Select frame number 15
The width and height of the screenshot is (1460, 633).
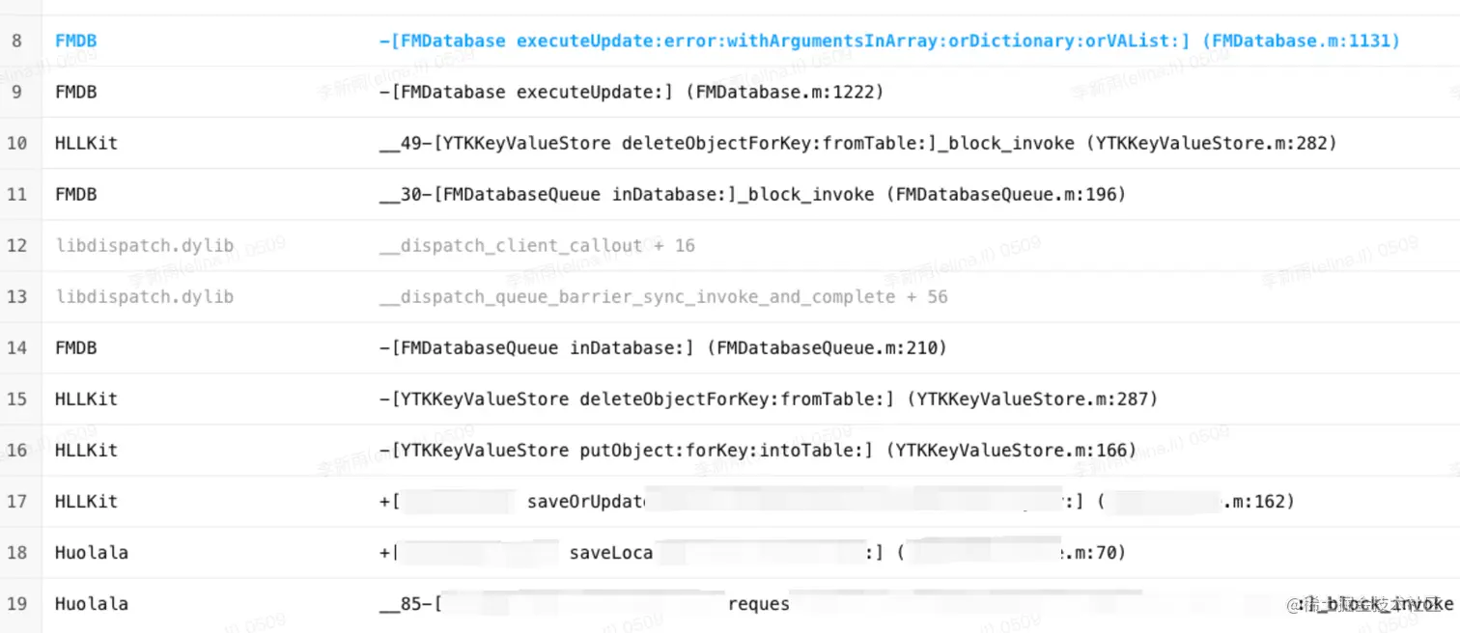tap(16, 399)
